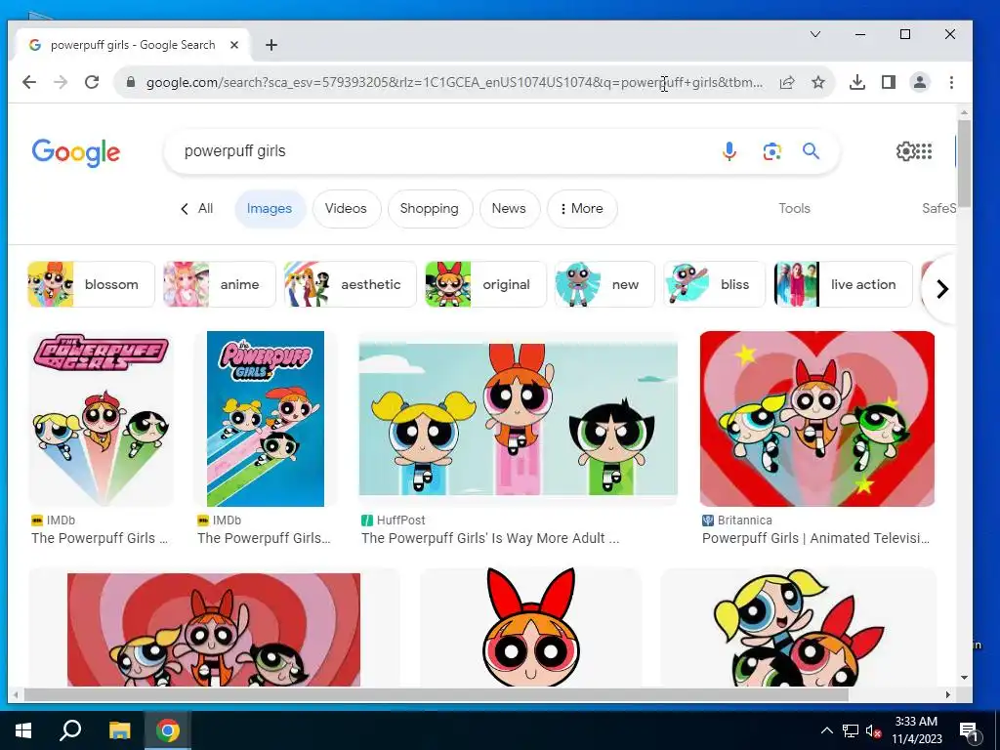Open the Chrome profile avatar

point(920,82)
